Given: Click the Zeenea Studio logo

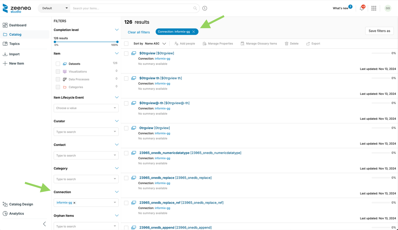Looking at the screenshot, I should [x=17, y=8].
